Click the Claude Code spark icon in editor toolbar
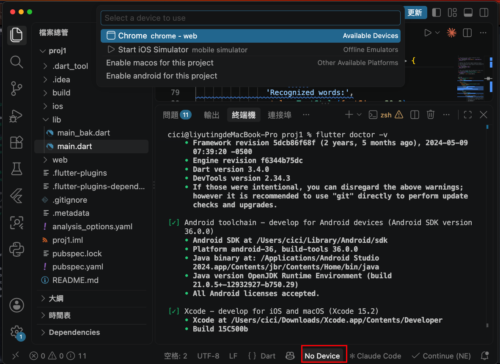This screenshot has width=500, height=364. pyautogui.click(x=451, y=33)
